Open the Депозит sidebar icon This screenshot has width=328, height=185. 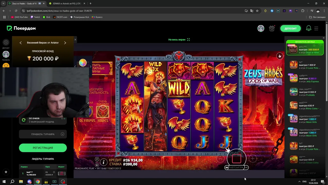tap(6, 44)
